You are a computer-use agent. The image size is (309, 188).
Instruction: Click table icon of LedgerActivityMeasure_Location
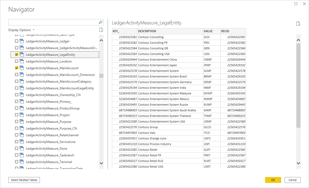point(22,61)
